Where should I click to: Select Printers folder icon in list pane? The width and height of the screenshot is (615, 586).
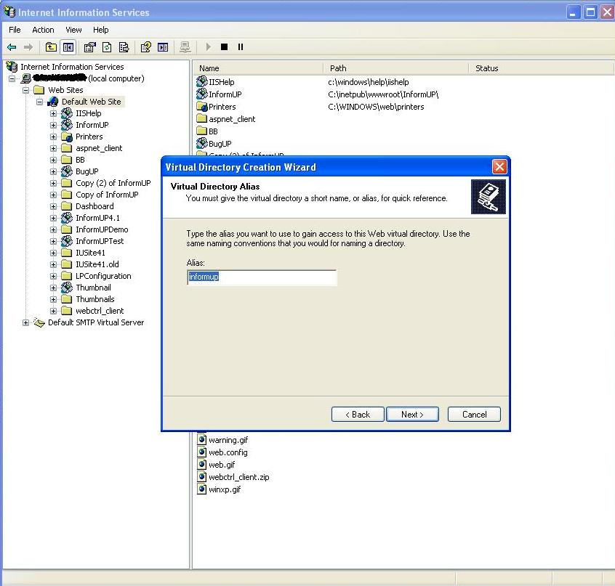click(201, 107)
